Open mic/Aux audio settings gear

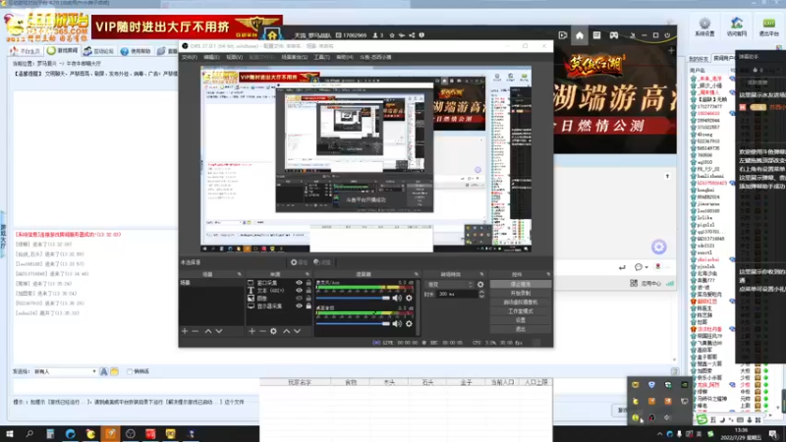tap(409, 299)
